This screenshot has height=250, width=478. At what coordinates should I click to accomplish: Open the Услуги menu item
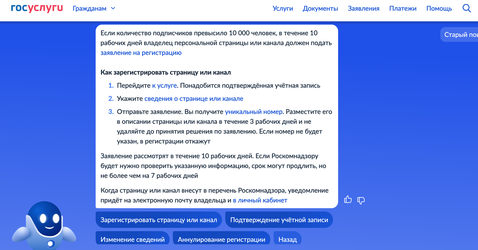coord(283,8)
